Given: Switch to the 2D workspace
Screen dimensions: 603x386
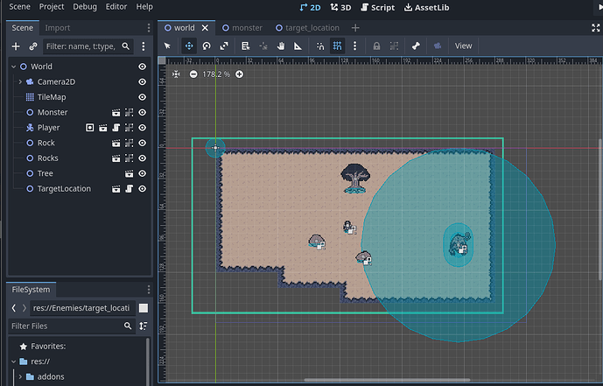Looking at the screenshot, I should tap(310, 8).
